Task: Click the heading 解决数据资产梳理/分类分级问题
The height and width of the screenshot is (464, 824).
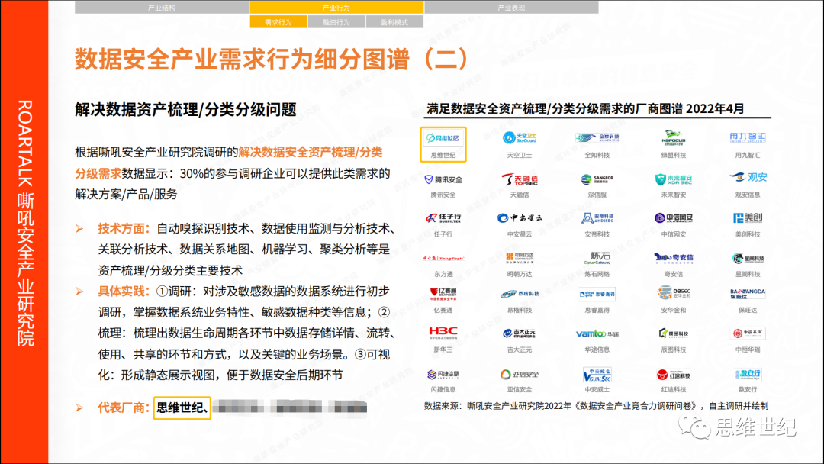Action: [185, 109]
